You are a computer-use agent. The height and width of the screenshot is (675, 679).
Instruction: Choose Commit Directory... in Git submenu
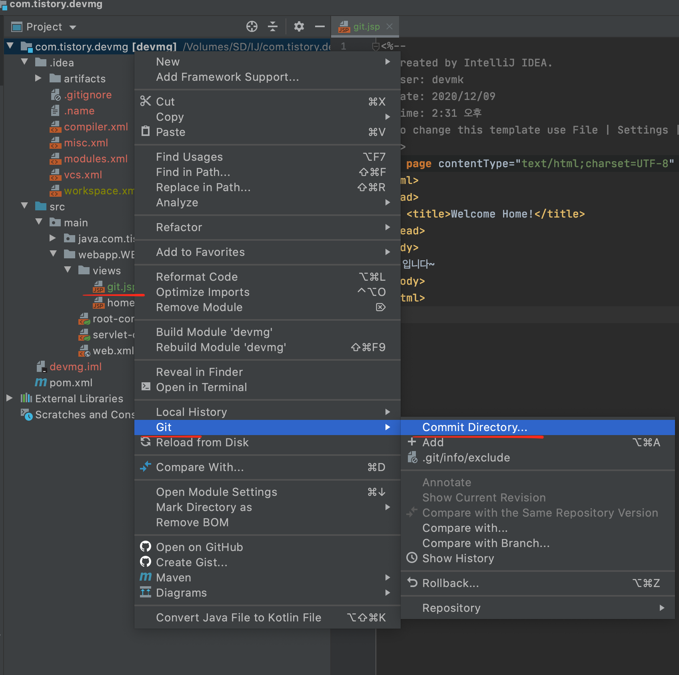tap(538, 427)
